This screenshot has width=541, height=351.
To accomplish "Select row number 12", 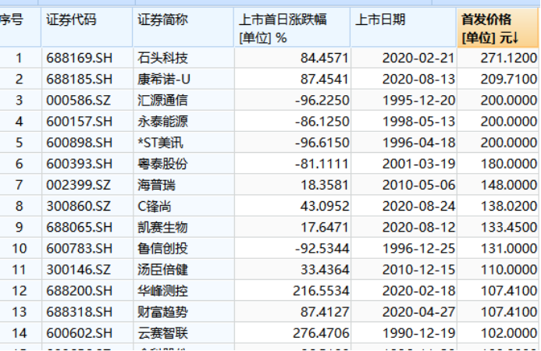I will 20,291.
